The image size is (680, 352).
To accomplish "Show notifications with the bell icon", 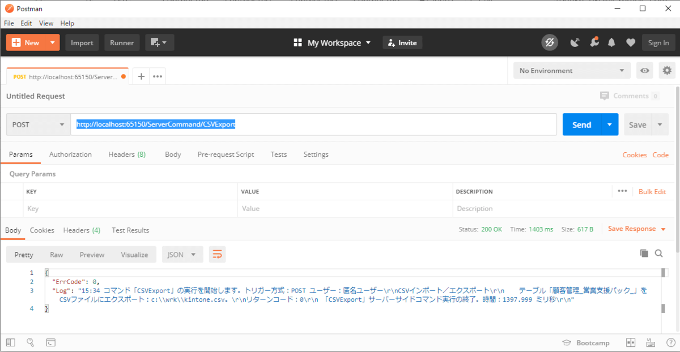I will point(612,42).
